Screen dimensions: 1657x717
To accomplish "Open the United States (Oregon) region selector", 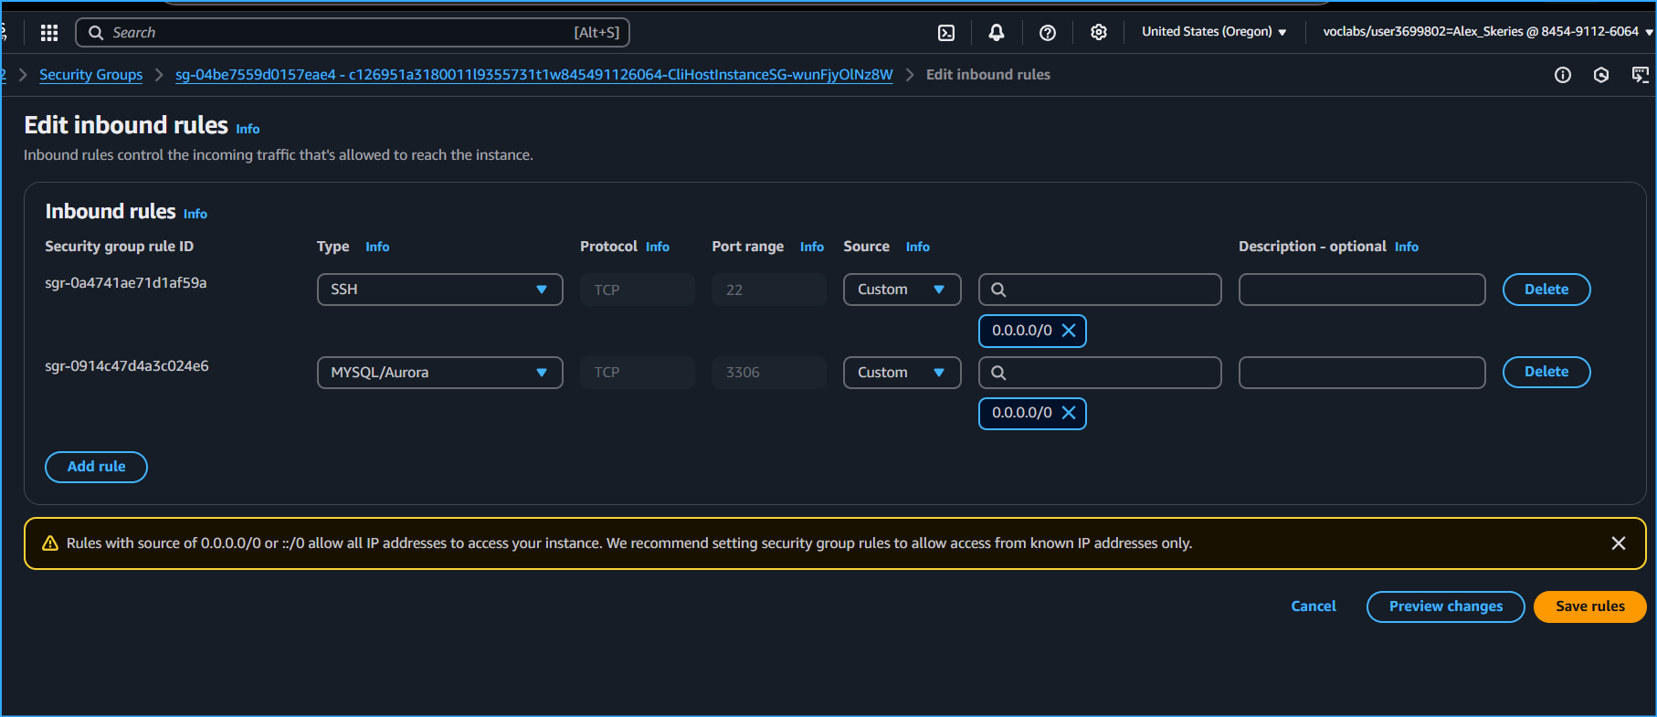I will pos(1214,32).
